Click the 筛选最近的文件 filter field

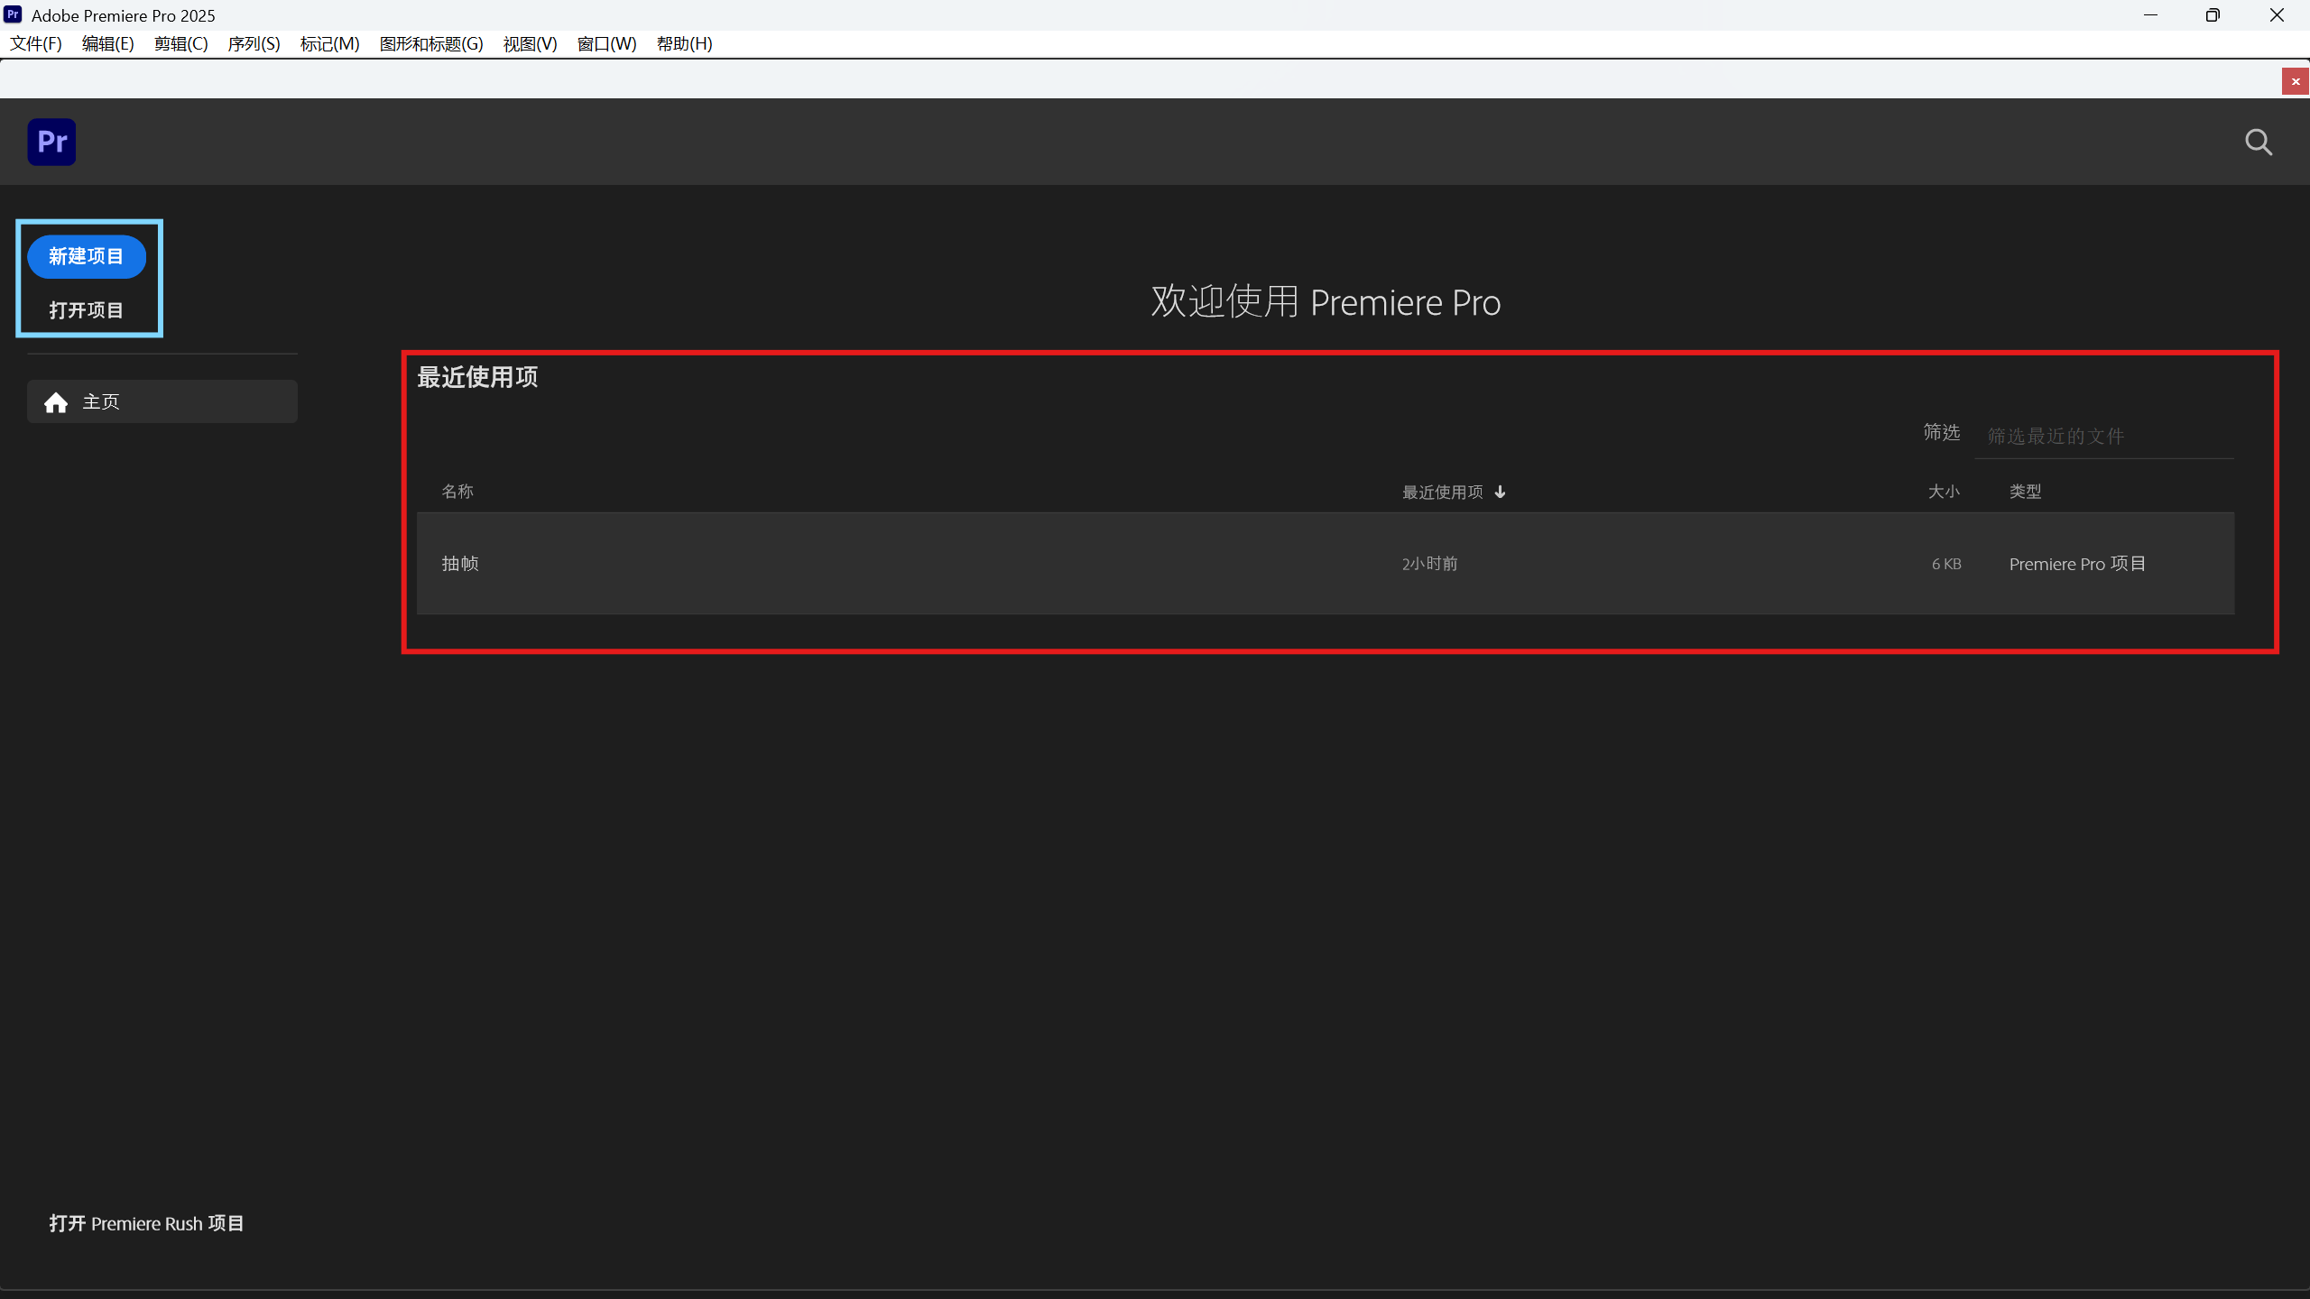tap(2104, 437)
